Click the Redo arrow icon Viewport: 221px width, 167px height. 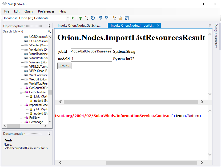(x=107, y=18)
